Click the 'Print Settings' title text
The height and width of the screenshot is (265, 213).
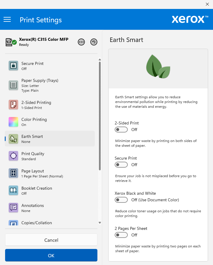coord(41,20)
